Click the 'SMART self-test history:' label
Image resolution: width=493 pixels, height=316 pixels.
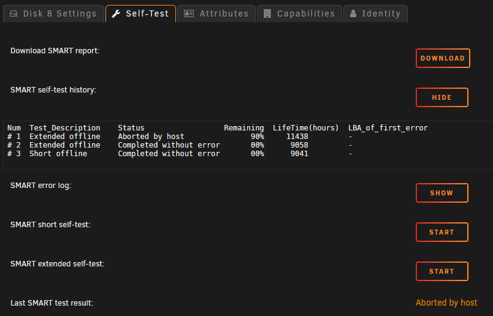53,90
